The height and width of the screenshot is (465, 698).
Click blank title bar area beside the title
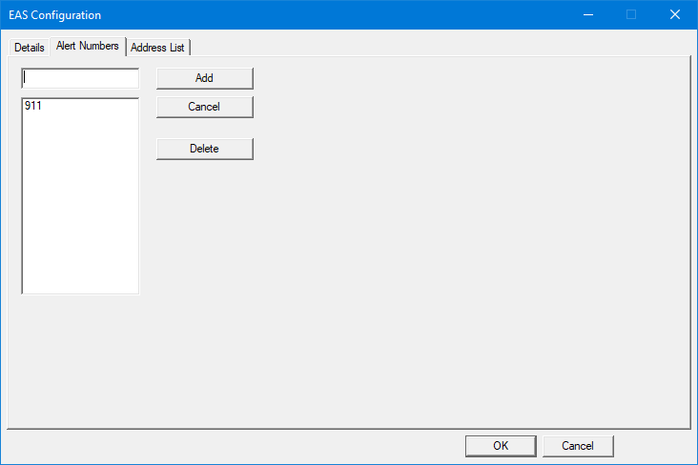coord(334,14)
